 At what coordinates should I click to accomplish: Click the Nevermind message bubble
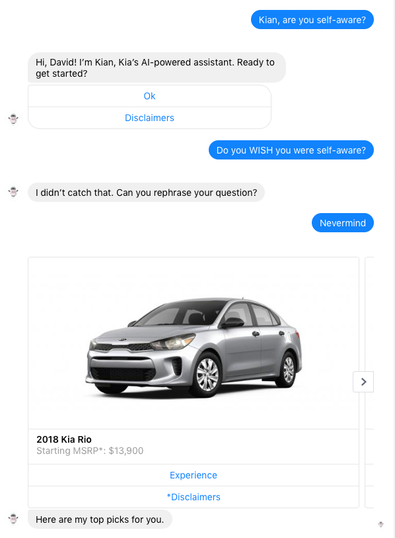343,223
